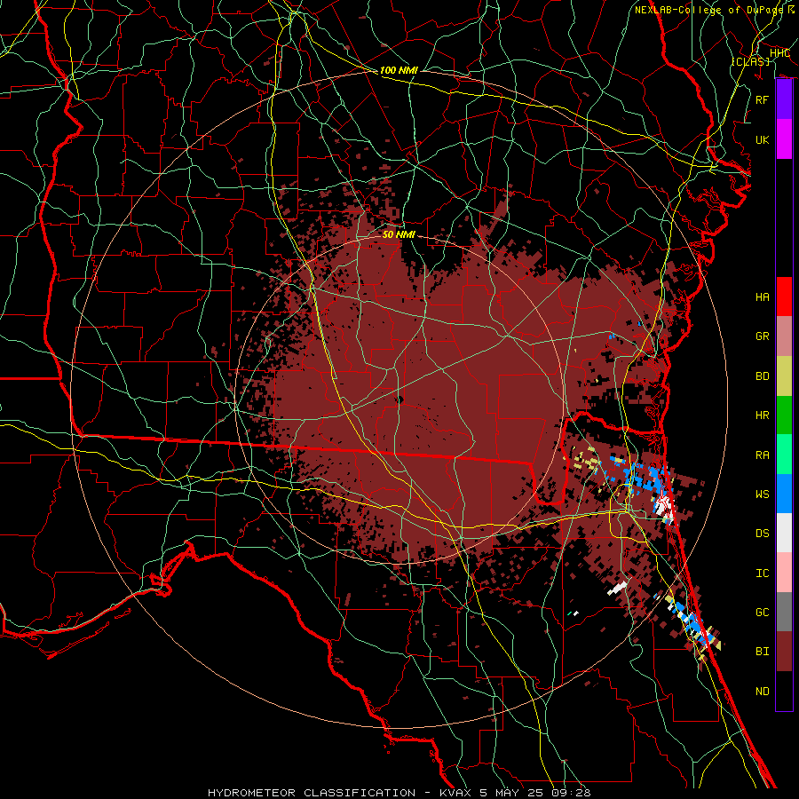Select the pinkish GR legend swatch

(784, 336)
